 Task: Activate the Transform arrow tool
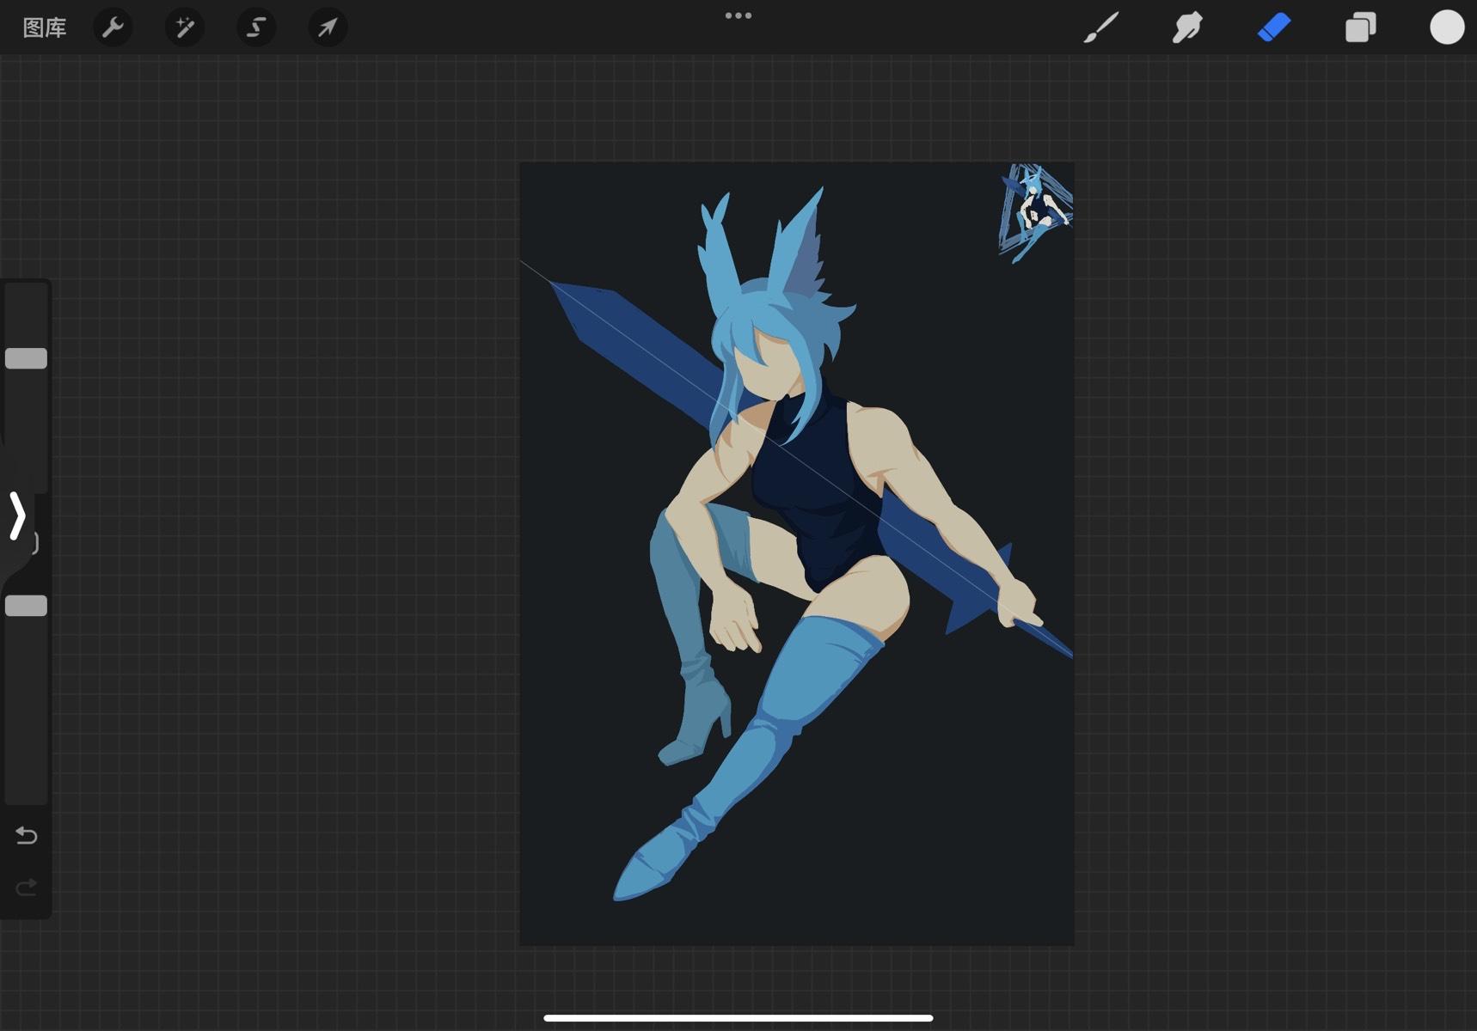328,27
